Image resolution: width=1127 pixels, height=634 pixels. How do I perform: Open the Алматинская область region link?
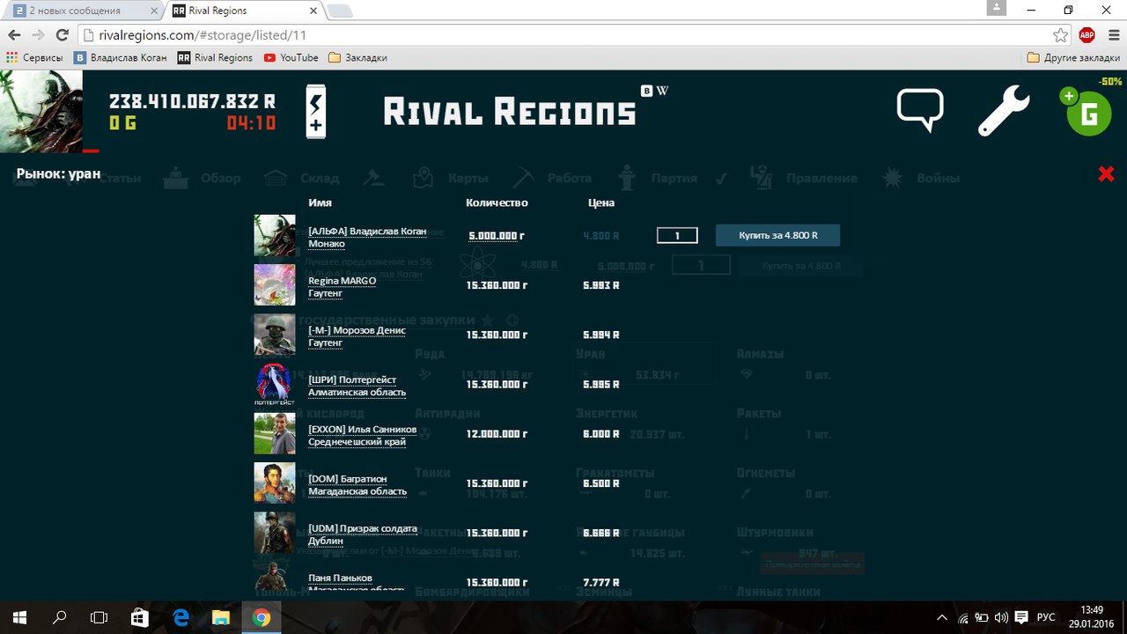[357, 392]
